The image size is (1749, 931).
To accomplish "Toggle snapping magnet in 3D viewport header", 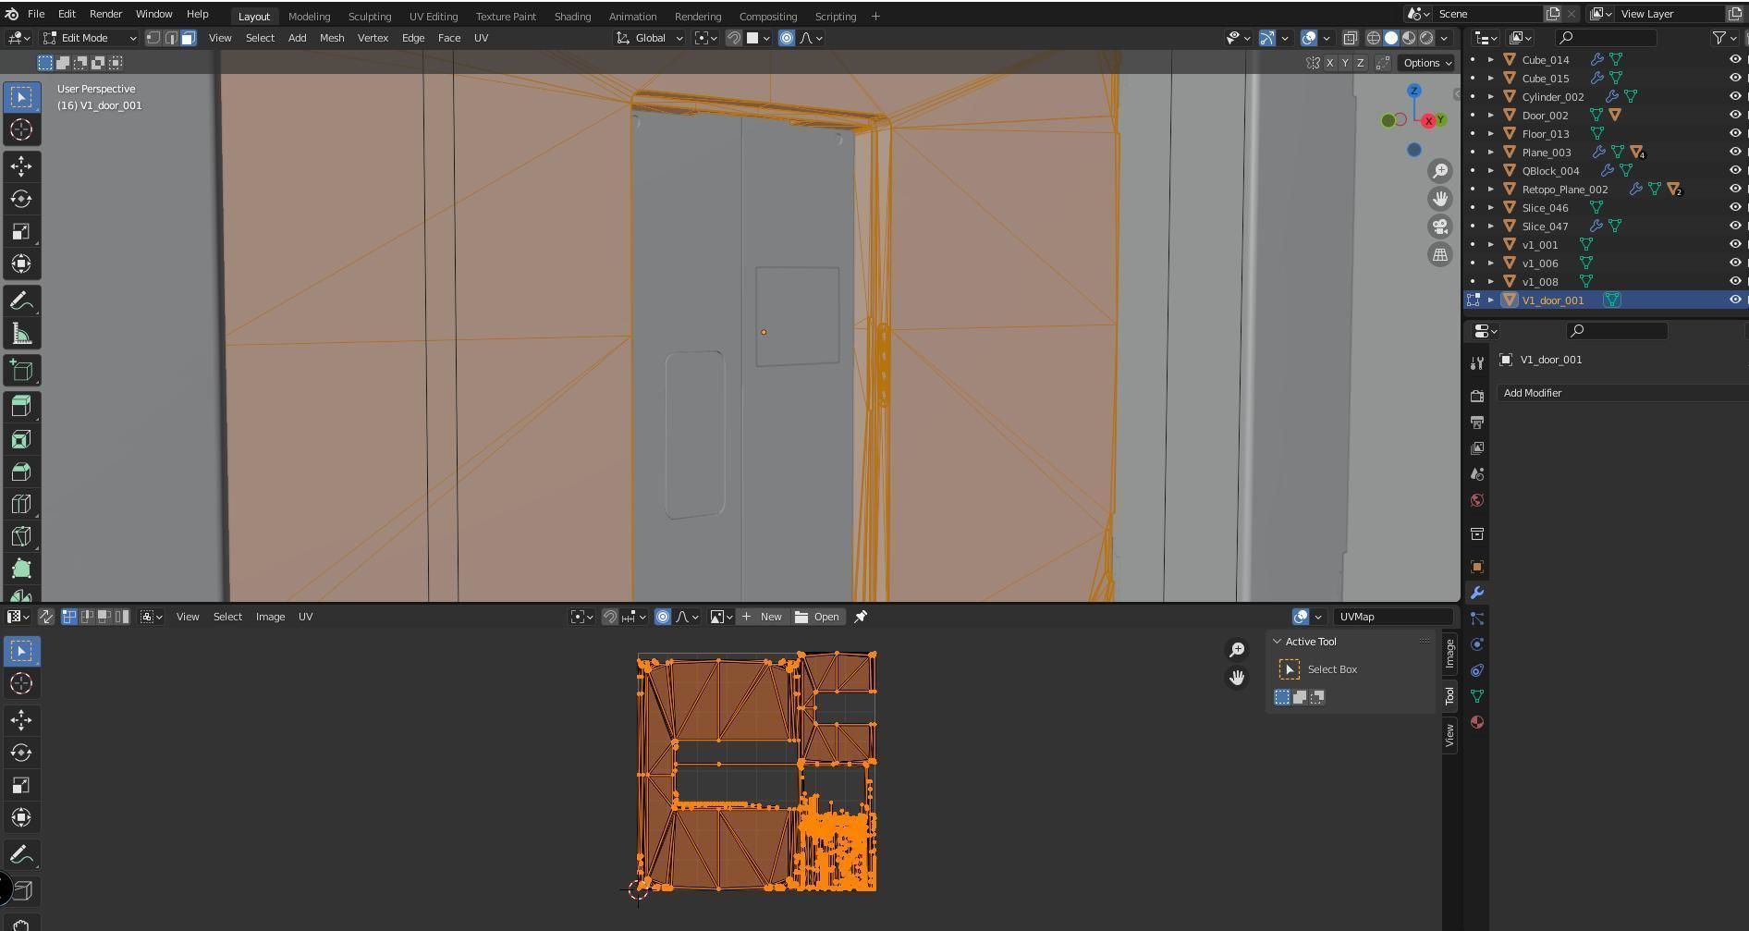I will [734, 38].
